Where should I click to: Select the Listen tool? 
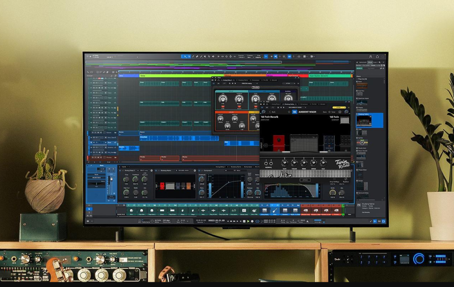click(x=213, y=57)
